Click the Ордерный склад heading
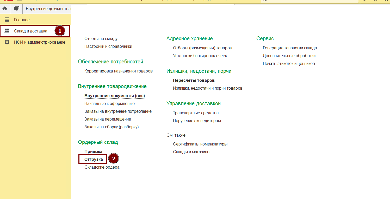This screenshot has width=390, height=199. point(98,142)
